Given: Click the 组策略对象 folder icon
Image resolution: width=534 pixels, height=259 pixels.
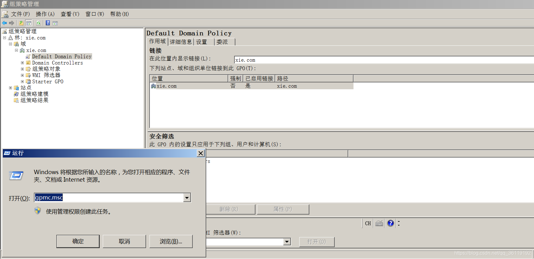Looking at the screenshot, I should point(28,69).
